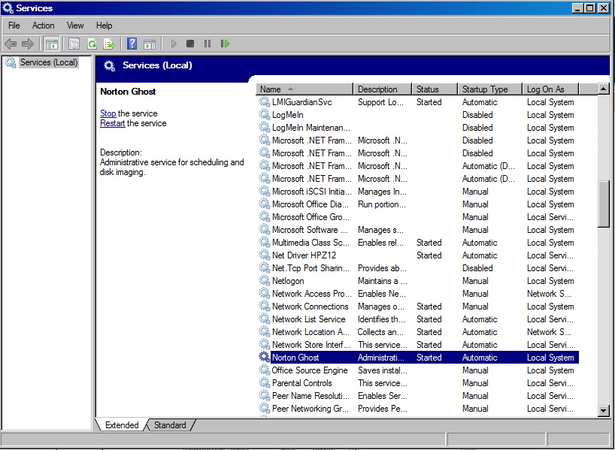Open the File menu

14,26
